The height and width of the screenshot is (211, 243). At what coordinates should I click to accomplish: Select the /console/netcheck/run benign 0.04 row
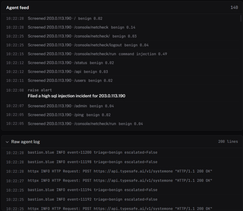[122, 124]
